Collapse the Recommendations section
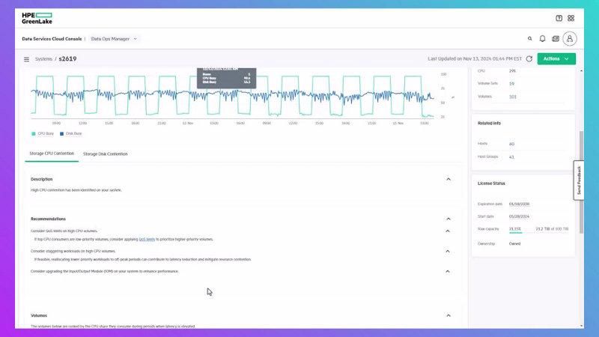Image resolution: width=599 pixels, height=337 pixels. 449,219
